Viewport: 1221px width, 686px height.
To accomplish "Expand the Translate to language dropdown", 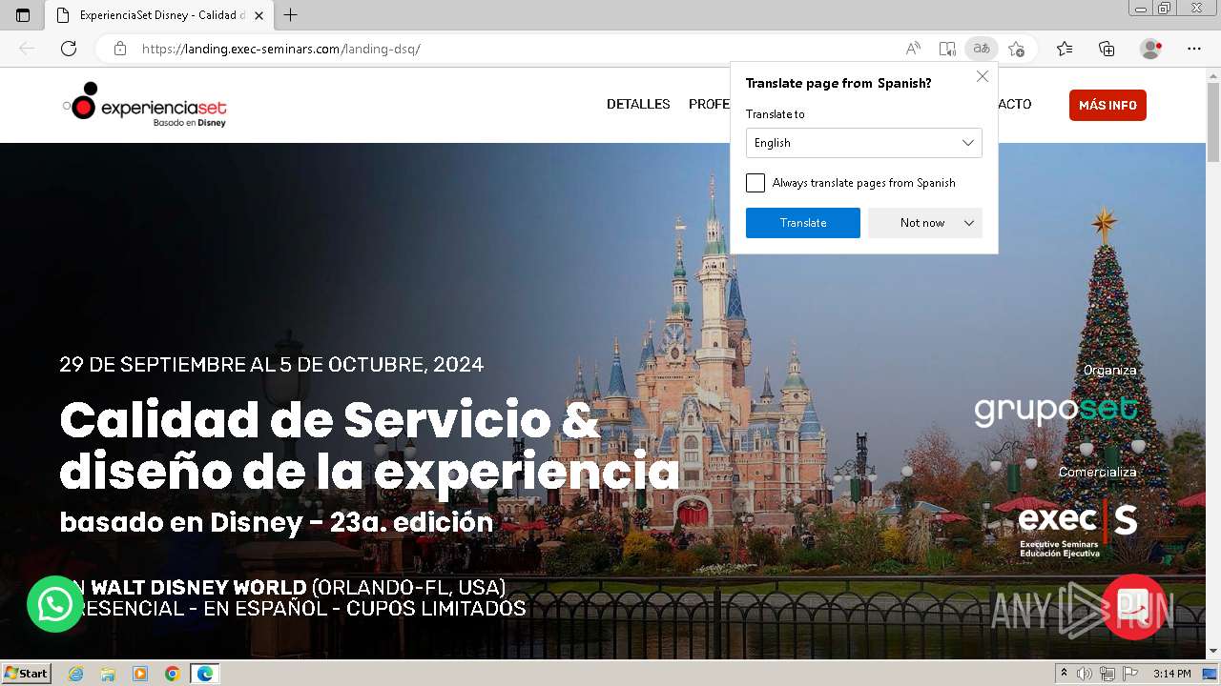I will pyautogui.click(x=864, y=143).
